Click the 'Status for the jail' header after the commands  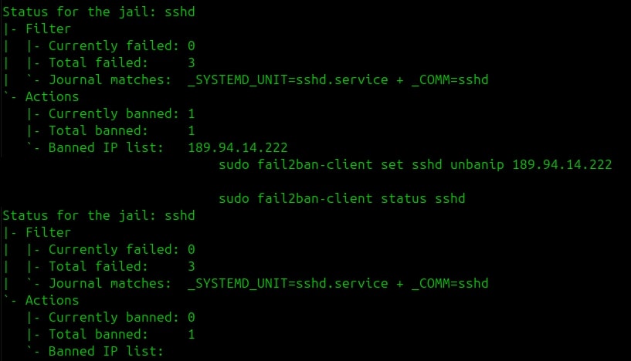point(98,215)
